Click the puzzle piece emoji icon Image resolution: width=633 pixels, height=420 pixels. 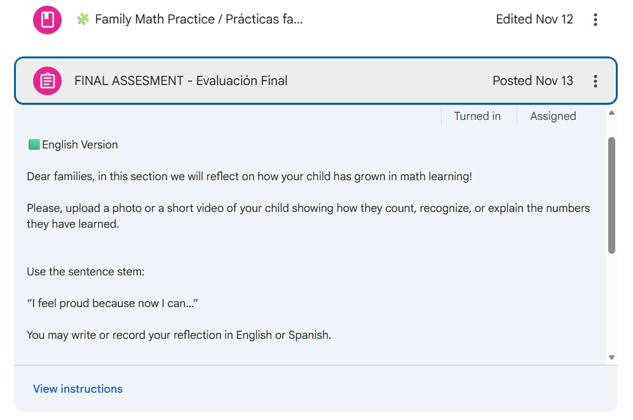(x=83, y=20)
